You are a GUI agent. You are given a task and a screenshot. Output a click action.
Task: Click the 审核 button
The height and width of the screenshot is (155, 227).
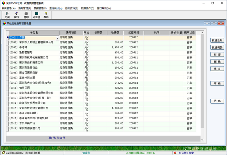[x=217, y=83]
